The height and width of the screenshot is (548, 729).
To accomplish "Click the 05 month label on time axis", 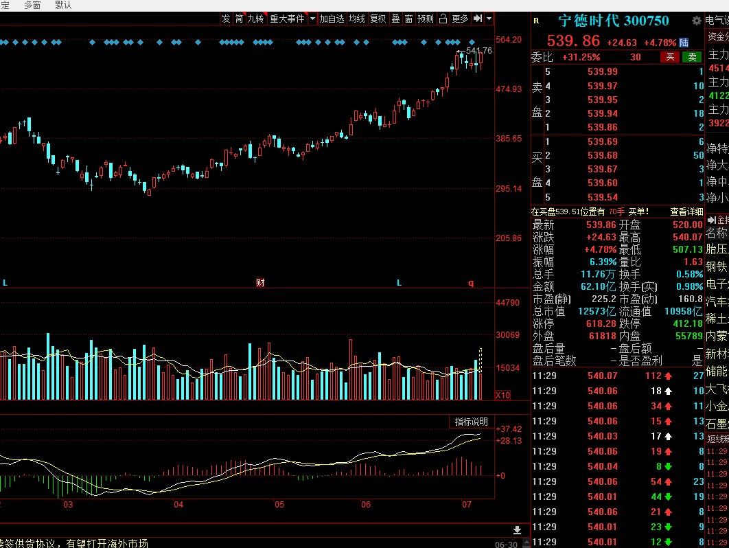I will pyautogui.click(x=279, y=505).
